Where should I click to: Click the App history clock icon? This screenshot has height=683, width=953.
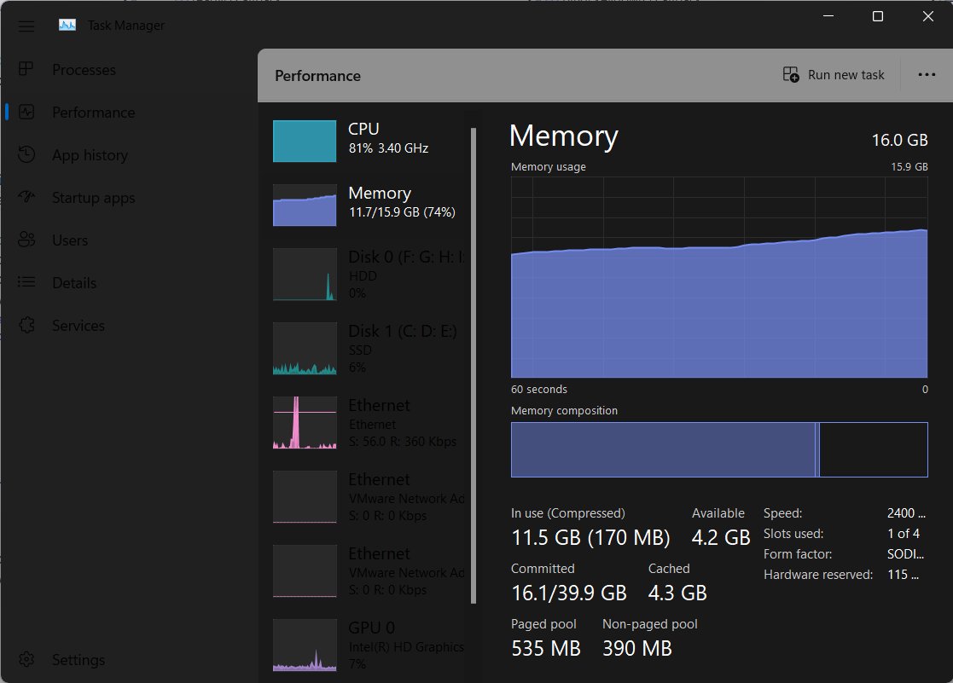26,154
